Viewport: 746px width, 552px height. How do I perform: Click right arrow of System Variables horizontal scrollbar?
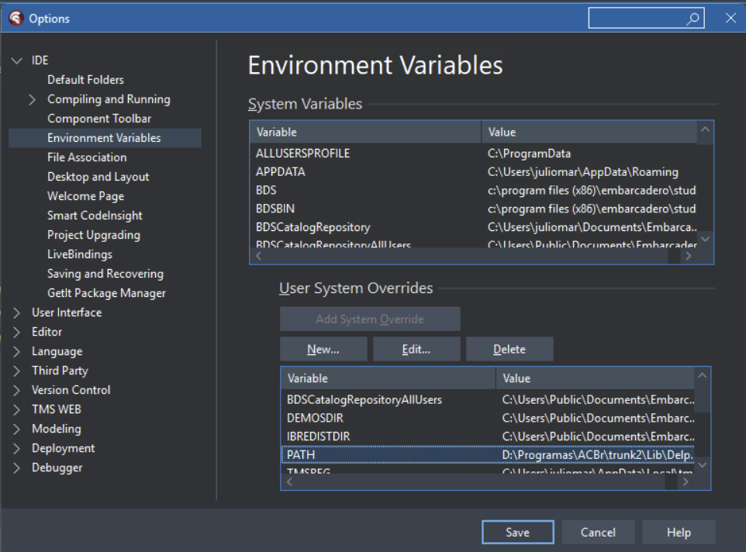coord(688,256)
